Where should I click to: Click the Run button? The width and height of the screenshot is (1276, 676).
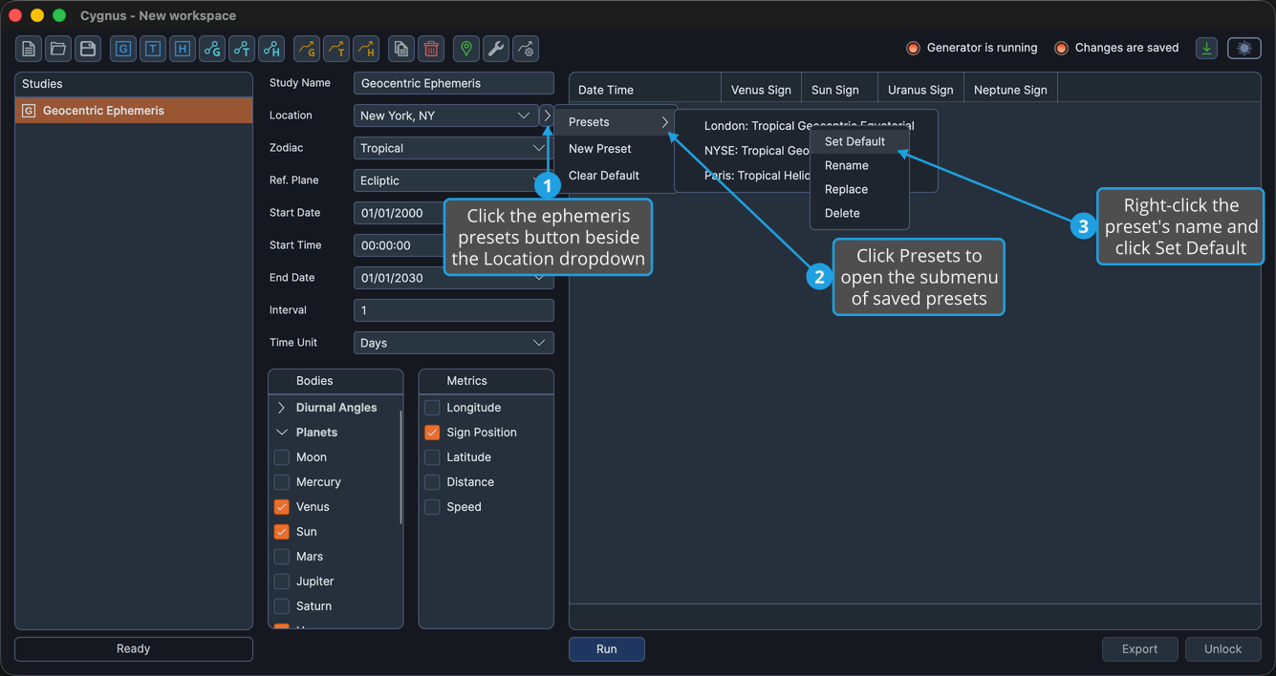click(x=607, y=649)
